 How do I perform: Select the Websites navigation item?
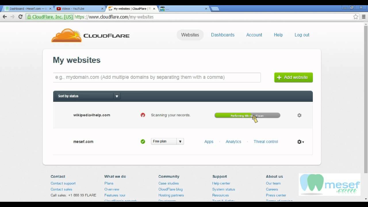click(x=190, y=35)
